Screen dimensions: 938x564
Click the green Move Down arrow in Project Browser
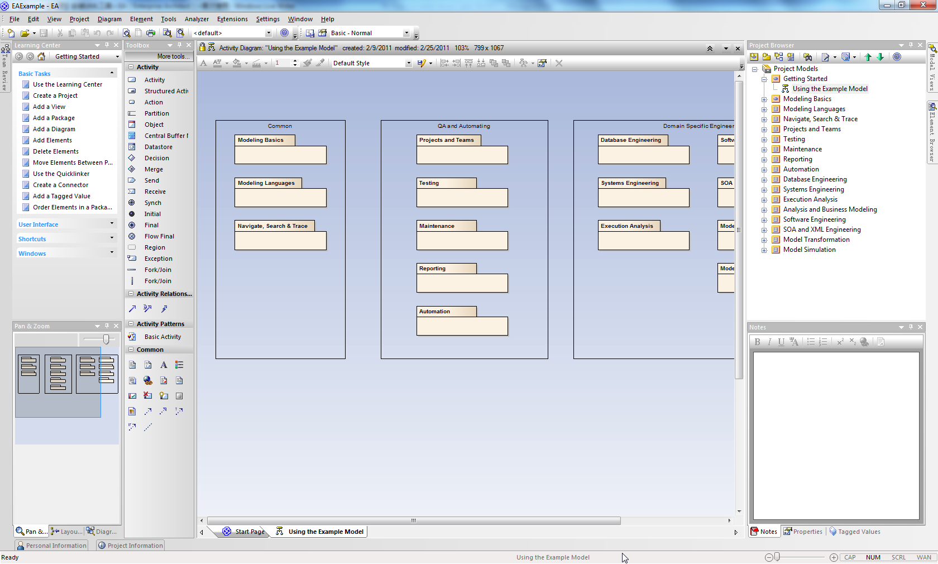(880, 57)
